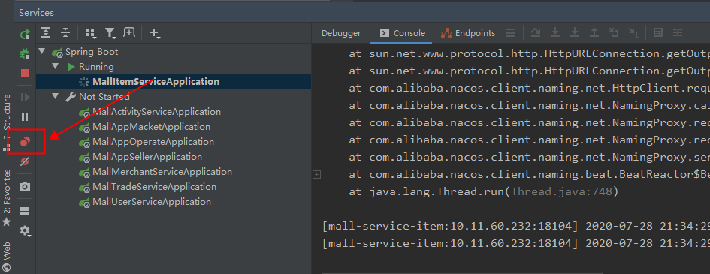The image size is (710, 274).
Task: Switch to the Endpoints tab
Action: [468, 33]
